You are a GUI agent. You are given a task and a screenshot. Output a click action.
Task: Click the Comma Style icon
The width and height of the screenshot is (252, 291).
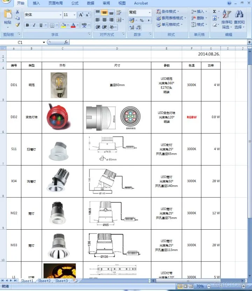149,20
